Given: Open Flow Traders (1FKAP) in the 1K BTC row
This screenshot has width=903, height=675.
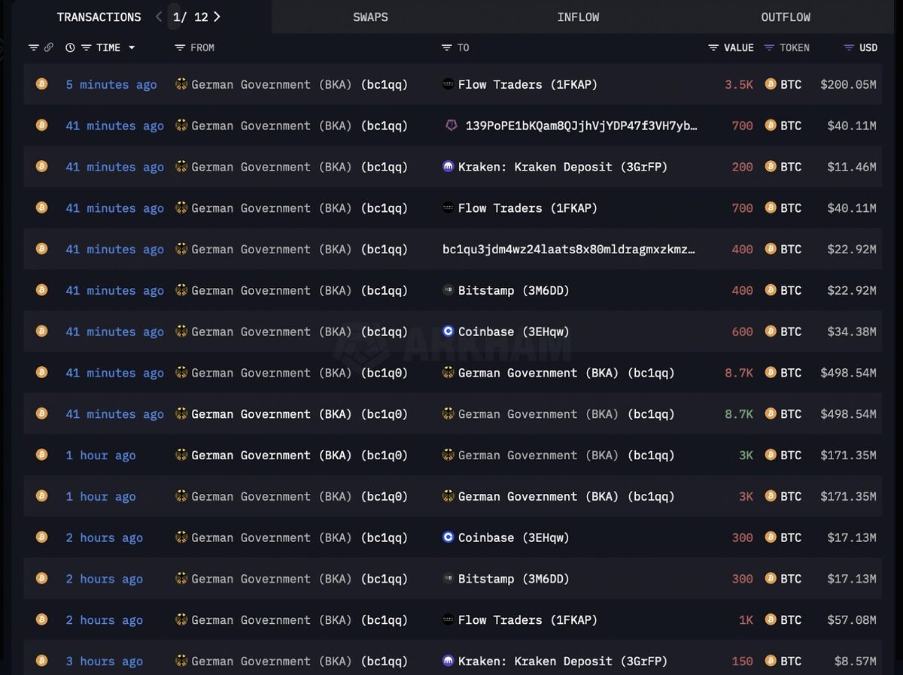Looking at the screenshot, I should [528, 620].
